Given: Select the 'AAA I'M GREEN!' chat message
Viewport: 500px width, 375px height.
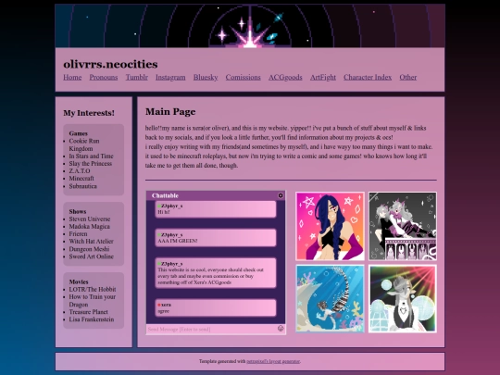Looking at the screenshot, I should pos(216,238).
